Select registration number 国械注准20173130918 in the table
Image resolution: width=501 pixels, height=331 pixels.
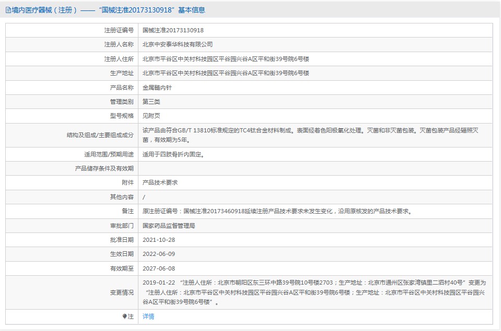[x=173, y=31]
